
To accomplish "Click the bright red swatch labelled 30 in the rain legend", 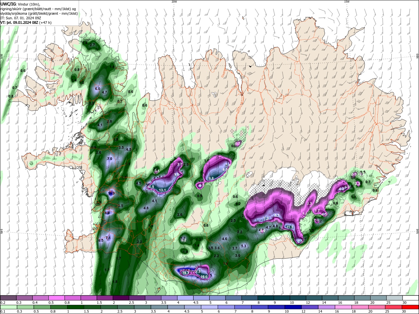I will [410, 307].
